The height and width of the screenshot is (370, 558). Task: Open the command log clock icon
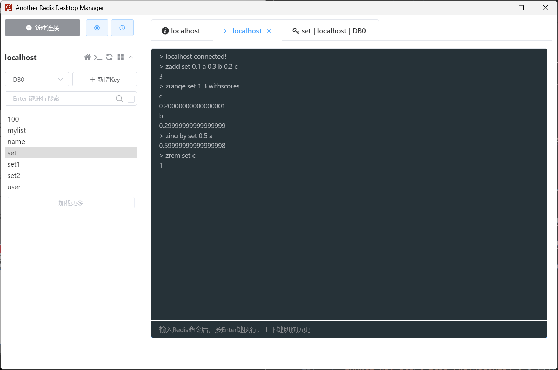point(122,28)
